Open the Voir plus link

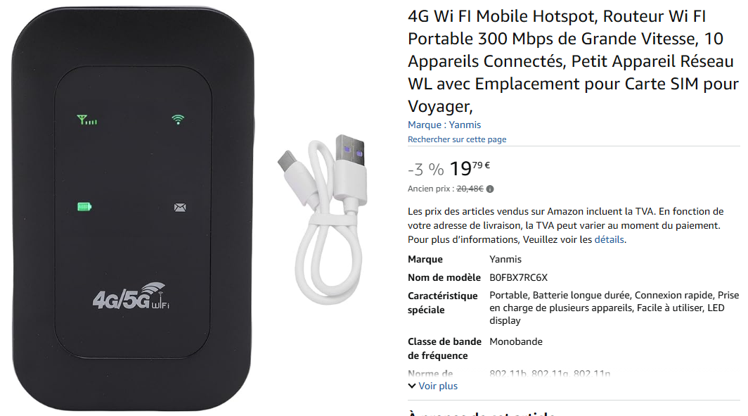click(x=438, y=386)
